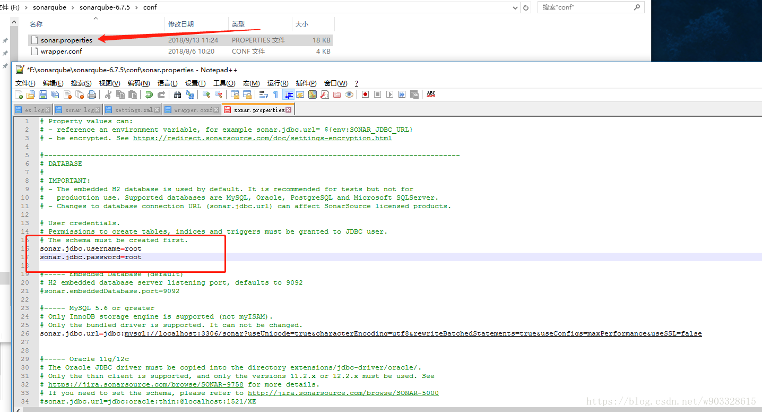Click the Folder as Workspace icon
762x412 pixels.
pyautogui.click(x=336, y=95)
